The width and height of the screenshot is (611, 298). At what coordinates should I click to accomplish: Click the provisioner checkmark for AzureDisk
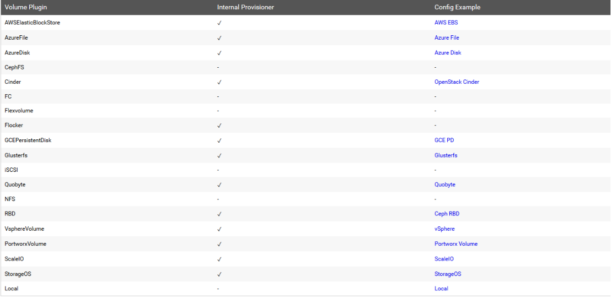pos(219,53)
